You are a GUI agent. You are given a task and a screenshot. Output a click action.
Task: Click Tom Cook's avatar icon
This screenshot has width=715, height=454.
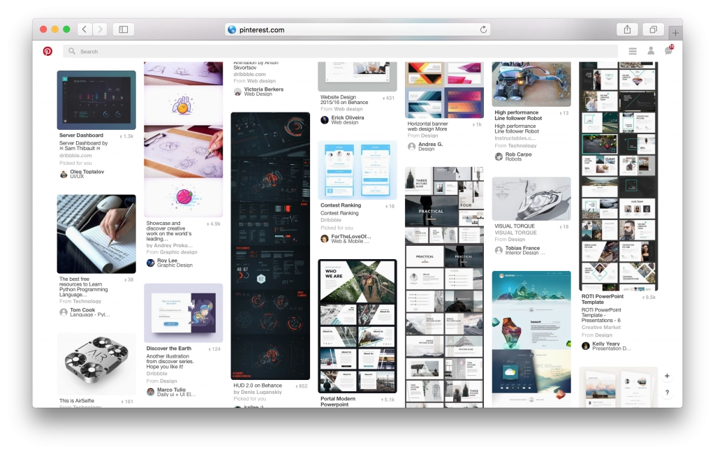click(x=64, y=312)
